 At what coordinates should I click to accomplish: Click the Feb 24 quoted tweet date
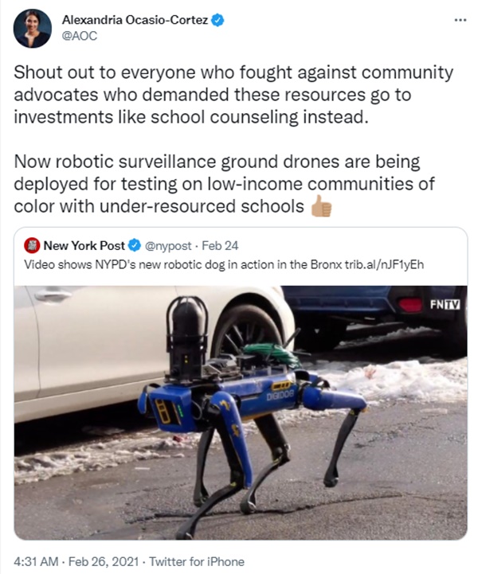click(x=220, y=246)
